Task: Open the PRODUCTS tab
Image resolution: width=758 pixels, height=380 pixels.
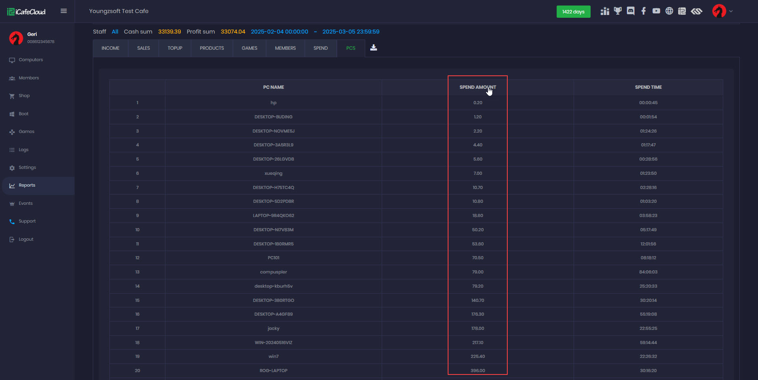Action: click(x=212, y=48)
